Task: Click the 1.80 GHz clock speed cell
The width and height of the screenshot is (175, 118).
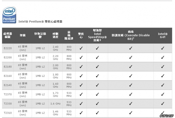Action: pos(56,76)
